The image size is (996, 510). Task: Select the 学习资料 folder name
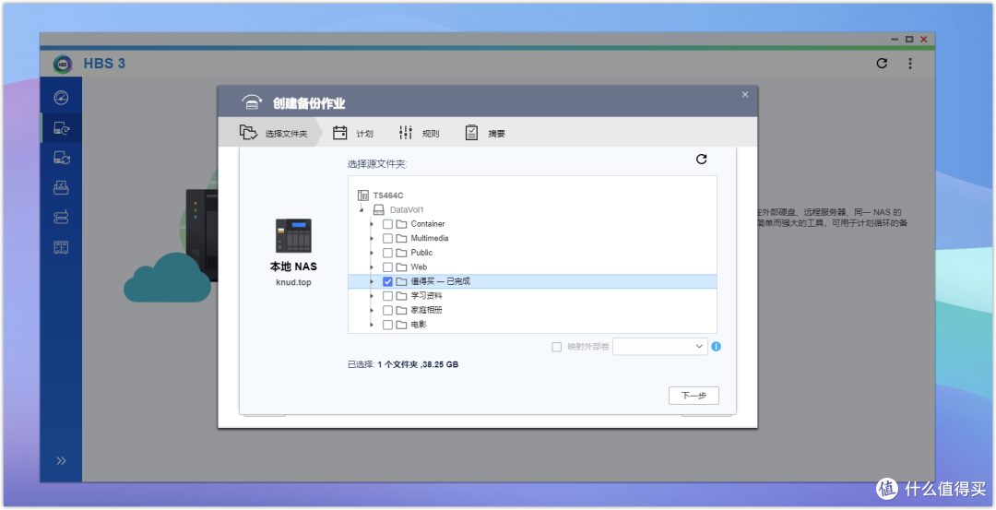[x=426, y=296]
